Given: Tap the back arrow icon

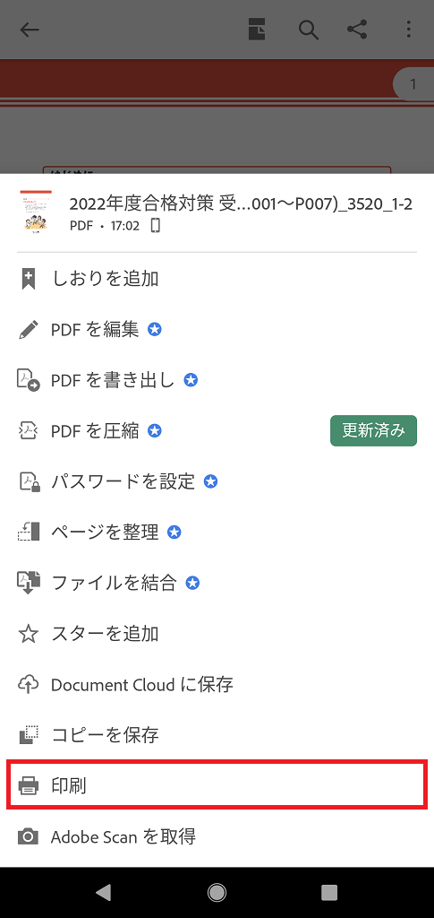Looking at the screenshot, I should tap(30, 30).
